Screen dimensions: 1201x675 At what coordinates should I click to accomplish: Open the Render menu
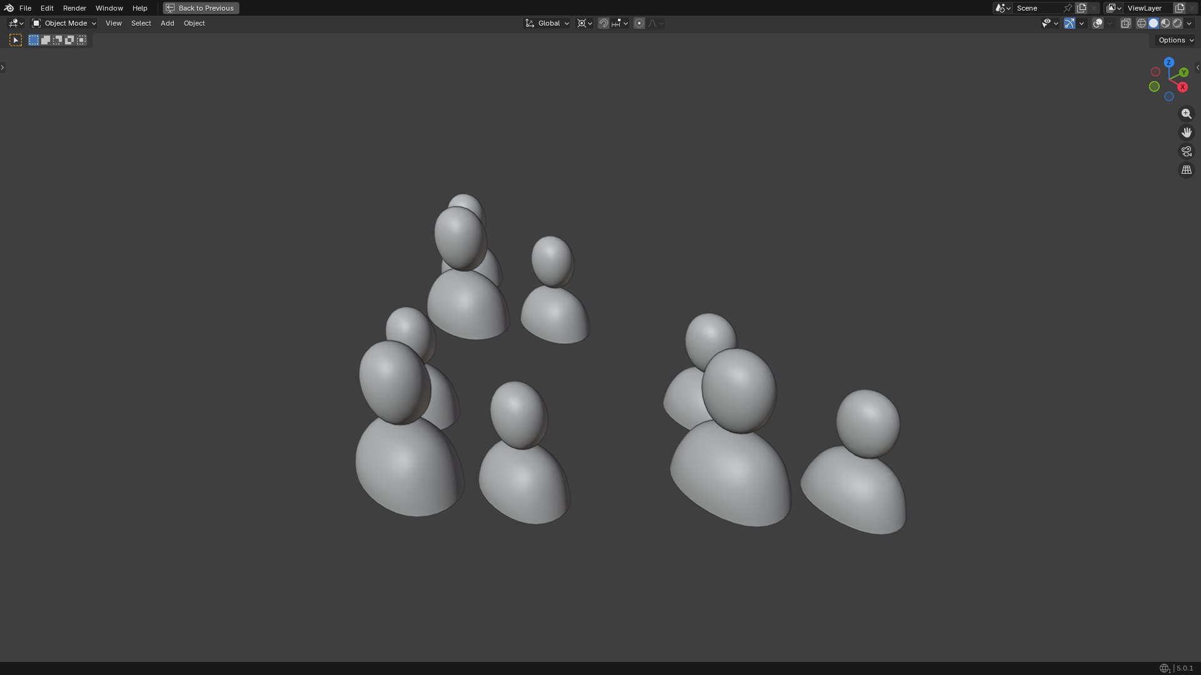click(x=74, y=8)
